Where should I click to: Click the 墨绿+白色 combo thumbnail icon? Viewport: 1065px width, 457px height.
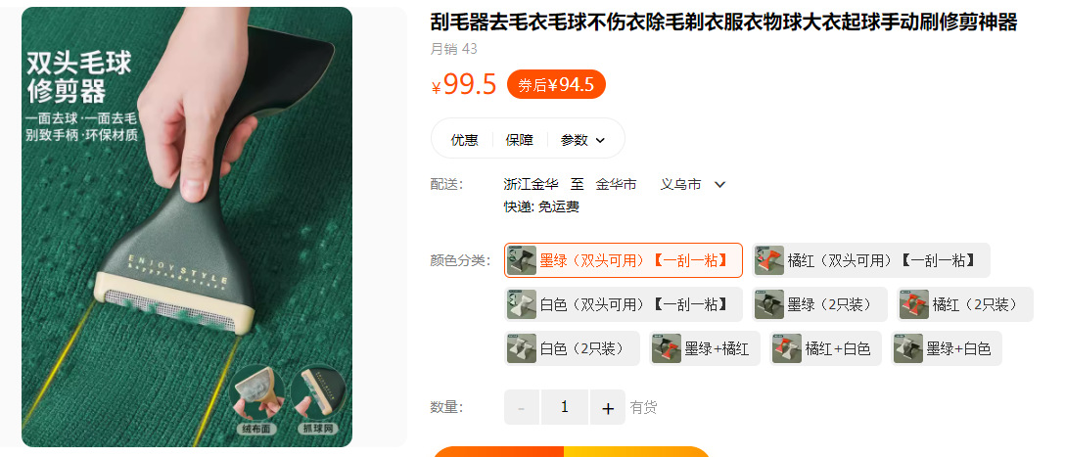(908, 348)
